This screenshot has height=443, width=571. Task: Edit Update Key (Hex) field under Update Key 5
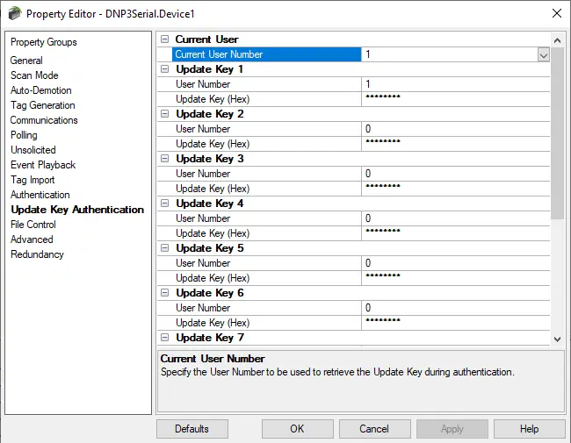tap(456, 278)
